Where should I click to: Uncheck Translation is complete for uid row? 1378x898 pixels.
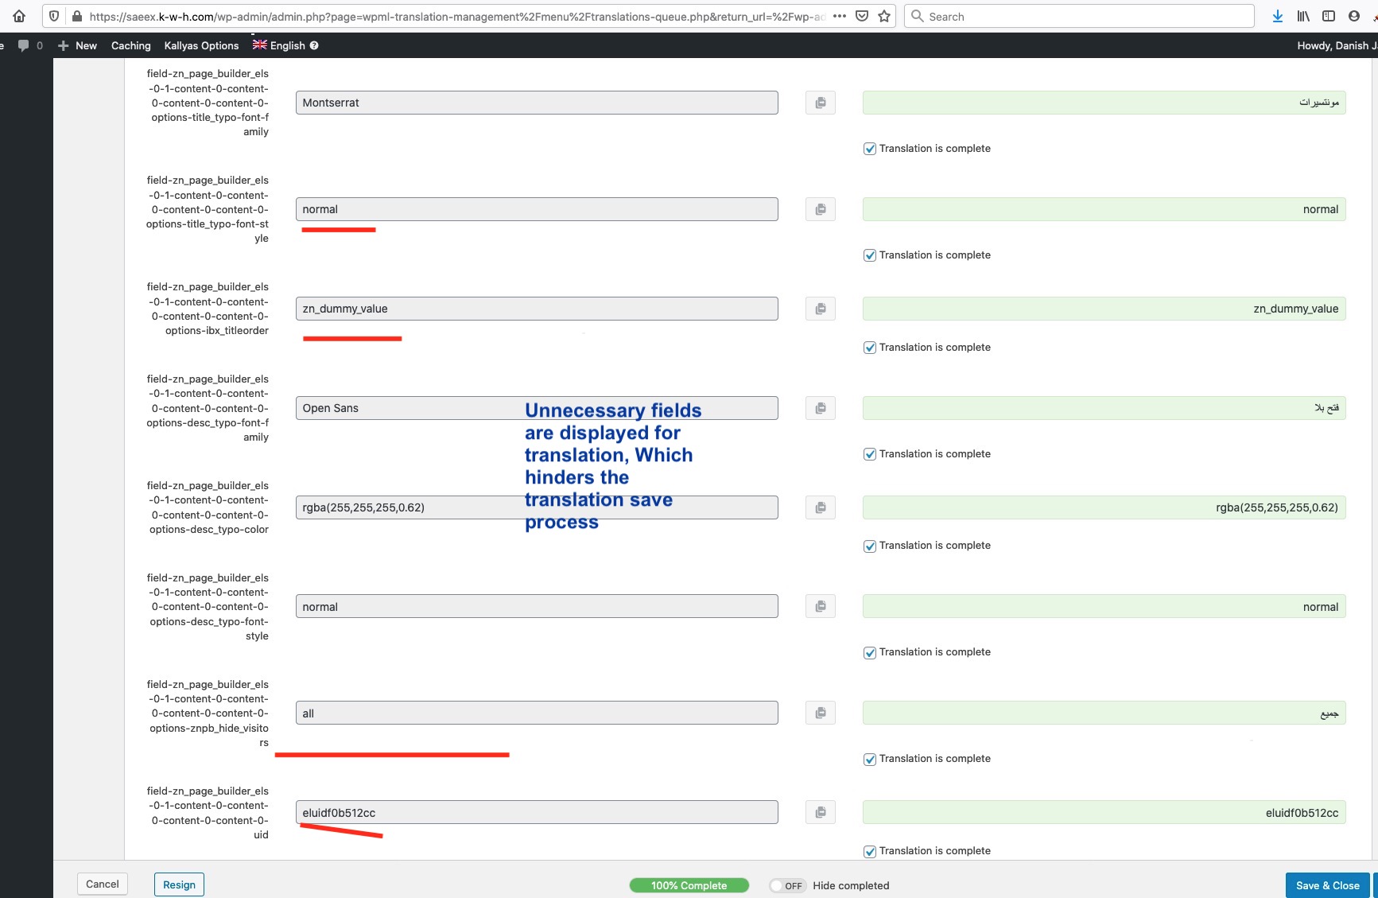[870, 851]
